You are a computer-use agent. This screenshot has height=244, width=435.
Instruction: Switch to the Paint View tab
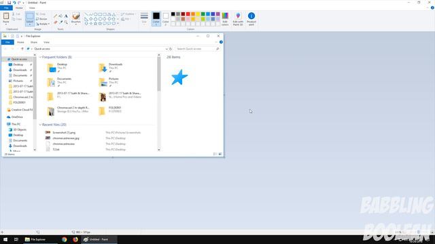click(32, 8)
